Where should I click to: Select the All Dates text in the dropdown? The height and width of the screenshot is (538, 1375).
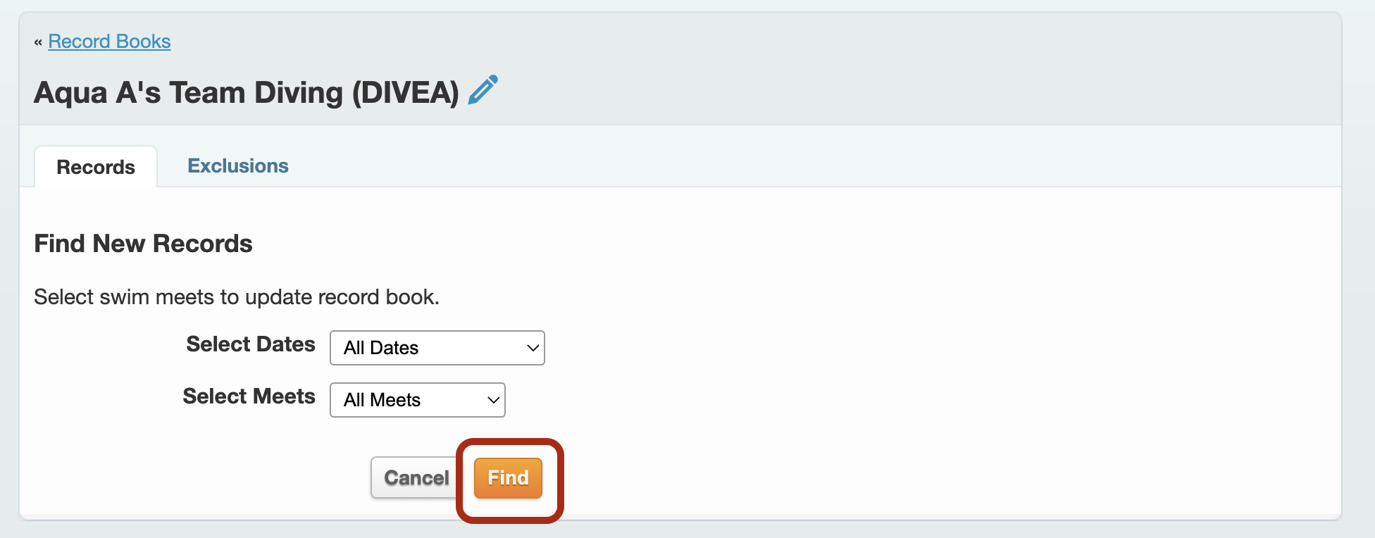[x=381, y=348]
